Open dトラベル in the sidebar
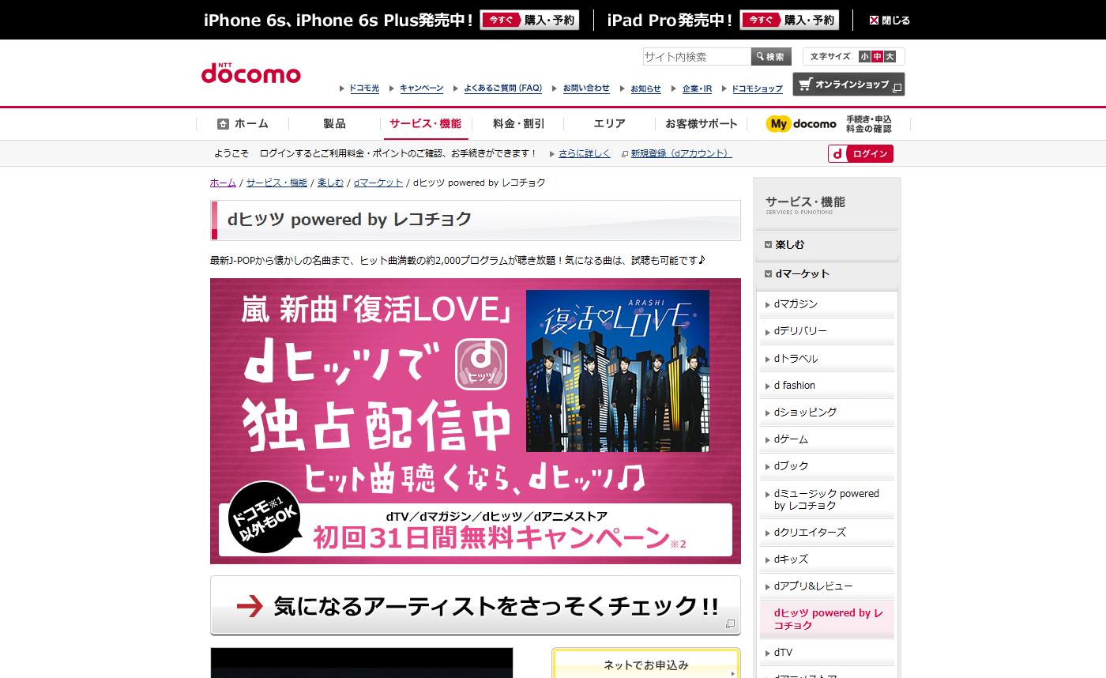 point(827,359)
